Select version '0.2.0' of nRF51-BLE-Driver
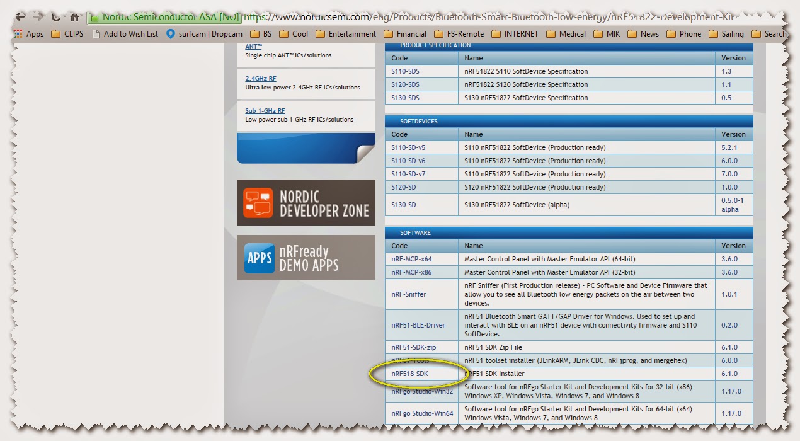The height and width of the screenshot is (441, 800). [x=729, y=325]
